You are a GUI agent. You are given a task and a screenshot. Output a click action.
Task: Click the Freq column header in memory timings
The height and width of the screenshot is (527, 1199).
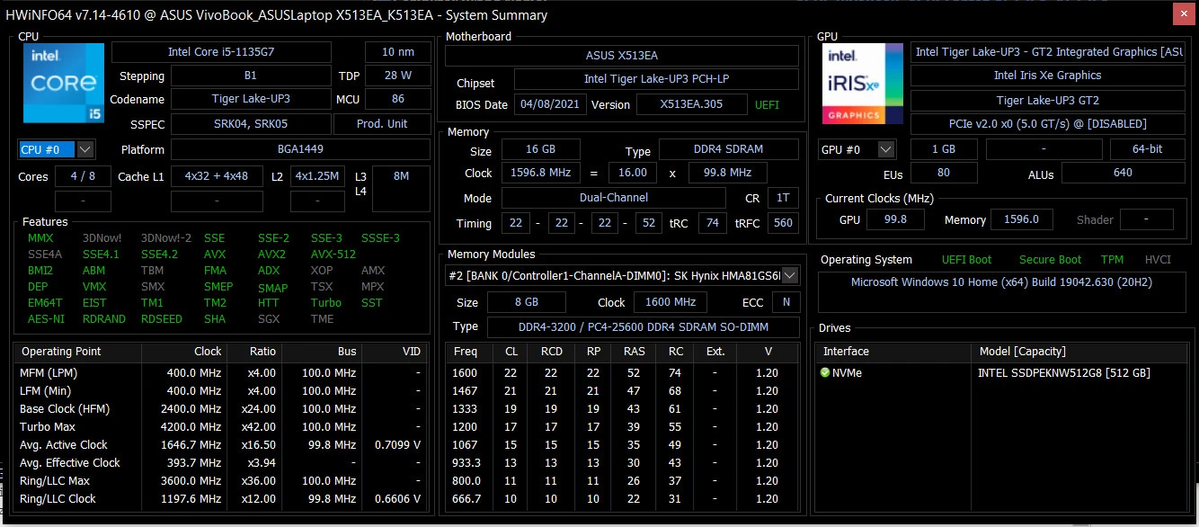pos(466,352)
